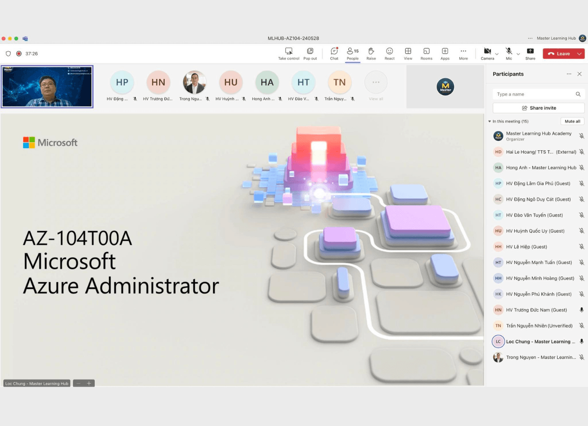This screenshot has height=426, width=588.
Task: Select HV Đặng Ngô Duy Cát participant
Action: pos(539,199)
